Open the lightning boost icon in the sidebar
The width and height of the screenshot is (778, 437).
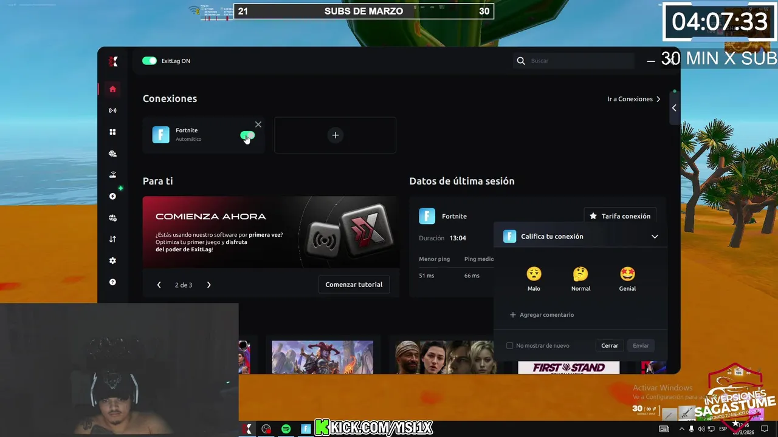click(x=112, y=196)
